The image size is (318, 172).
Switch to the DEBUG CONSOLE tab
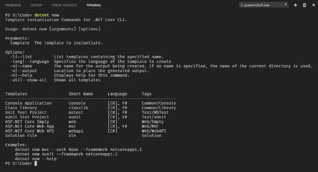coord(64,5)
